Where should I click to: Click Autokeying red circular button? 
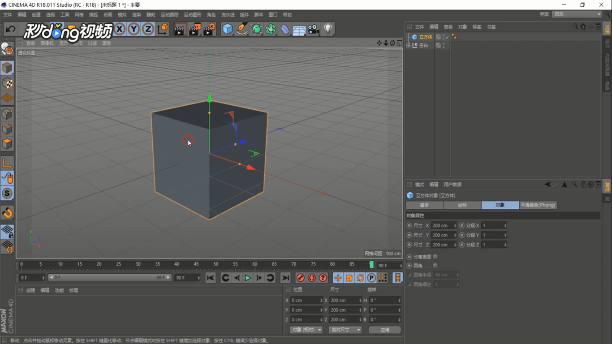[x=312, y=278]
